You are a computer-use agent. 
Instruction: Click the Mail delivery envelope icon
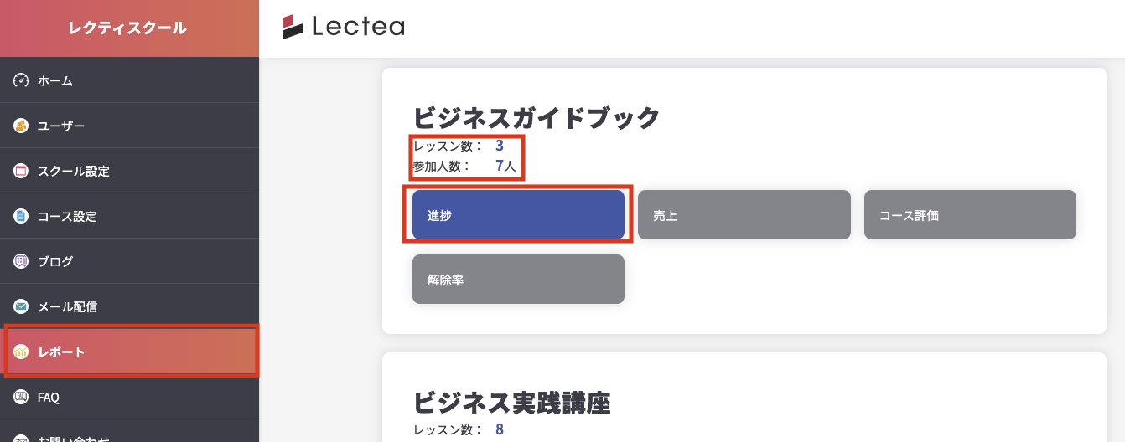[x=21, y=306]
